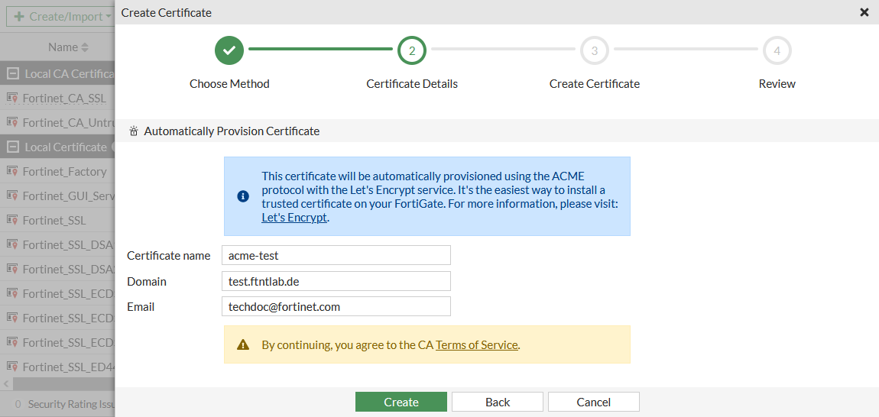The image size is (879, 417).
Task: Click the step 2 Certificate Details circle
Action: coord(412,51)
